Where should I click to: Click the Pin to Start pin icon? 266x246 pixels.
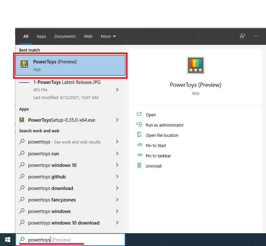139,145
